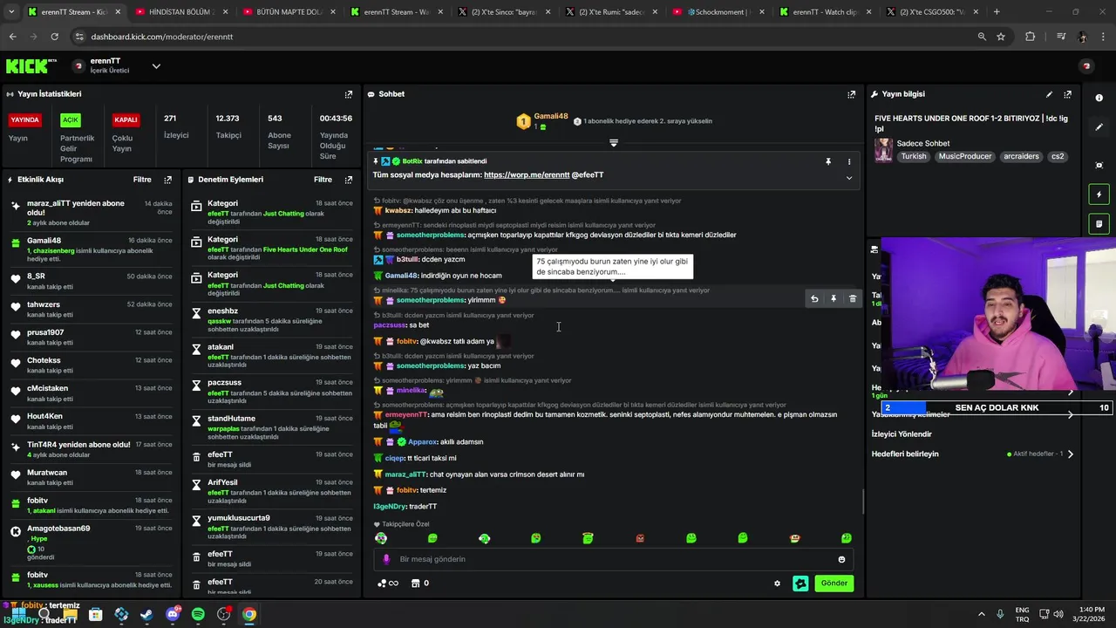
Task: Open the worp.me/erenntt link
Action: (x=527, y=175)
